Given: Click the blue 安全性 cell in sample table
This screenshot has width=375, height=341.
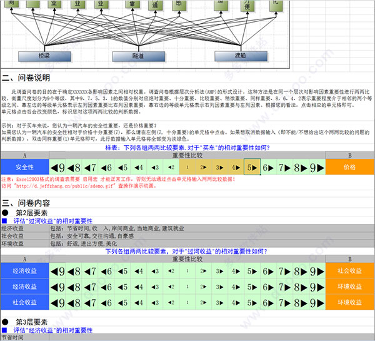Looking at the screenshot, I should 25,167.
